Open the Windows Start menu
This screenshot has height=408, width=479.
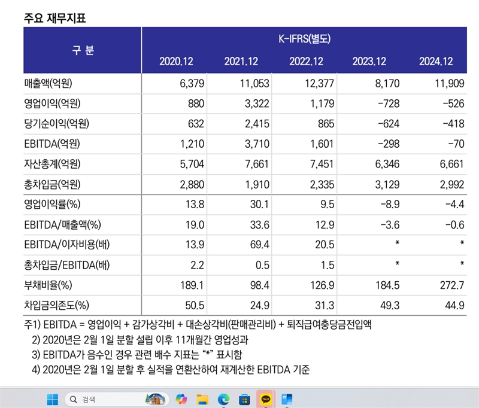tap(52, 398)
